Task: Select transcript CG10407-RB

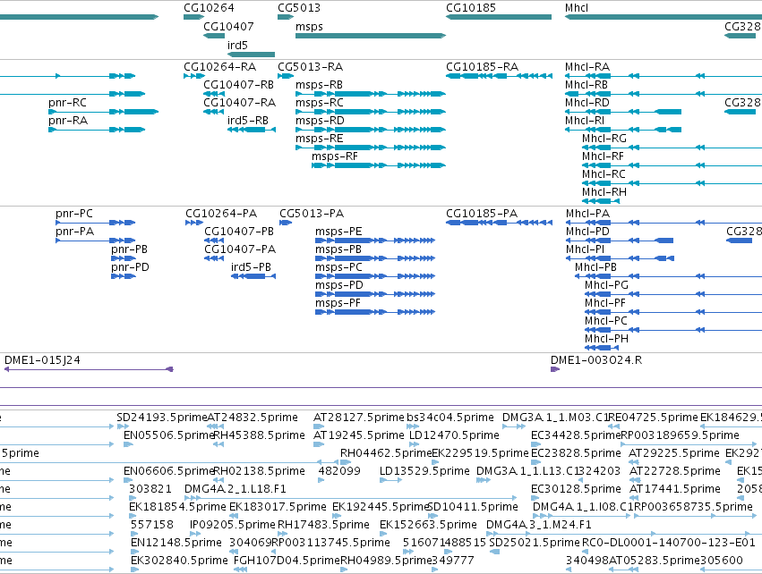Action: point(238,84)
